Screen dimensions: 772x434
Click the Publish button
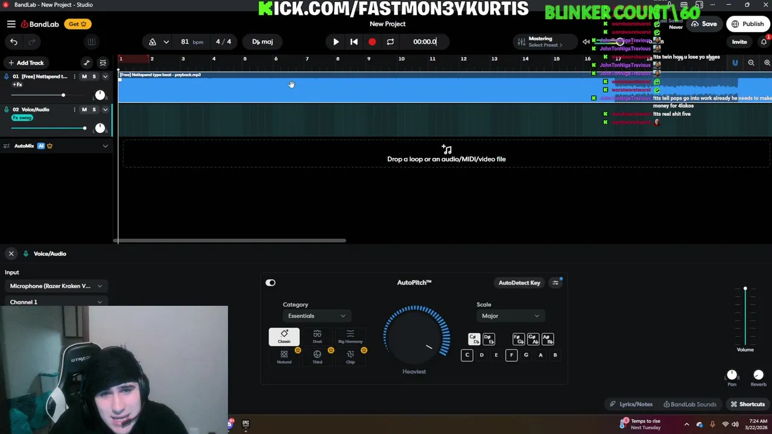tap(748, 24)
